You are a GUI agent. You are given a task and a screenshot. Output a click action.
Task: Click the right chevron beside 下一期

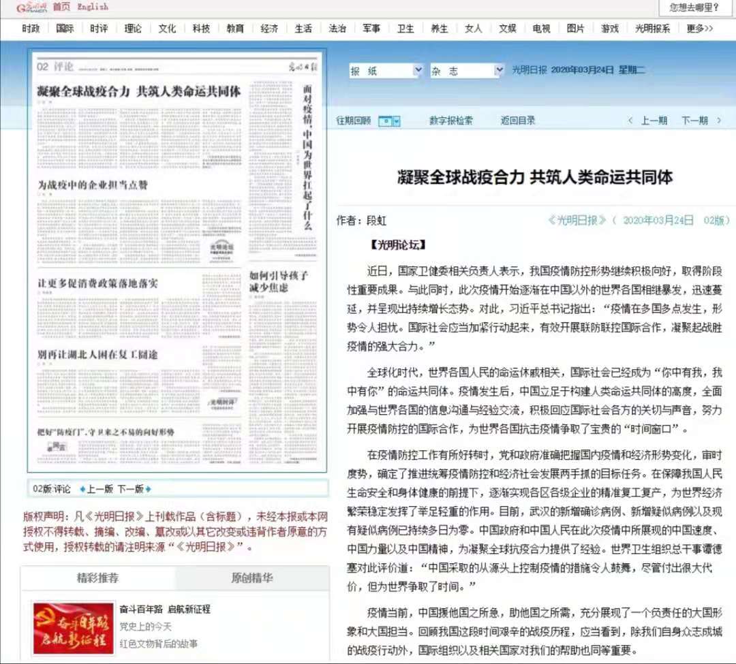(718, 121)
